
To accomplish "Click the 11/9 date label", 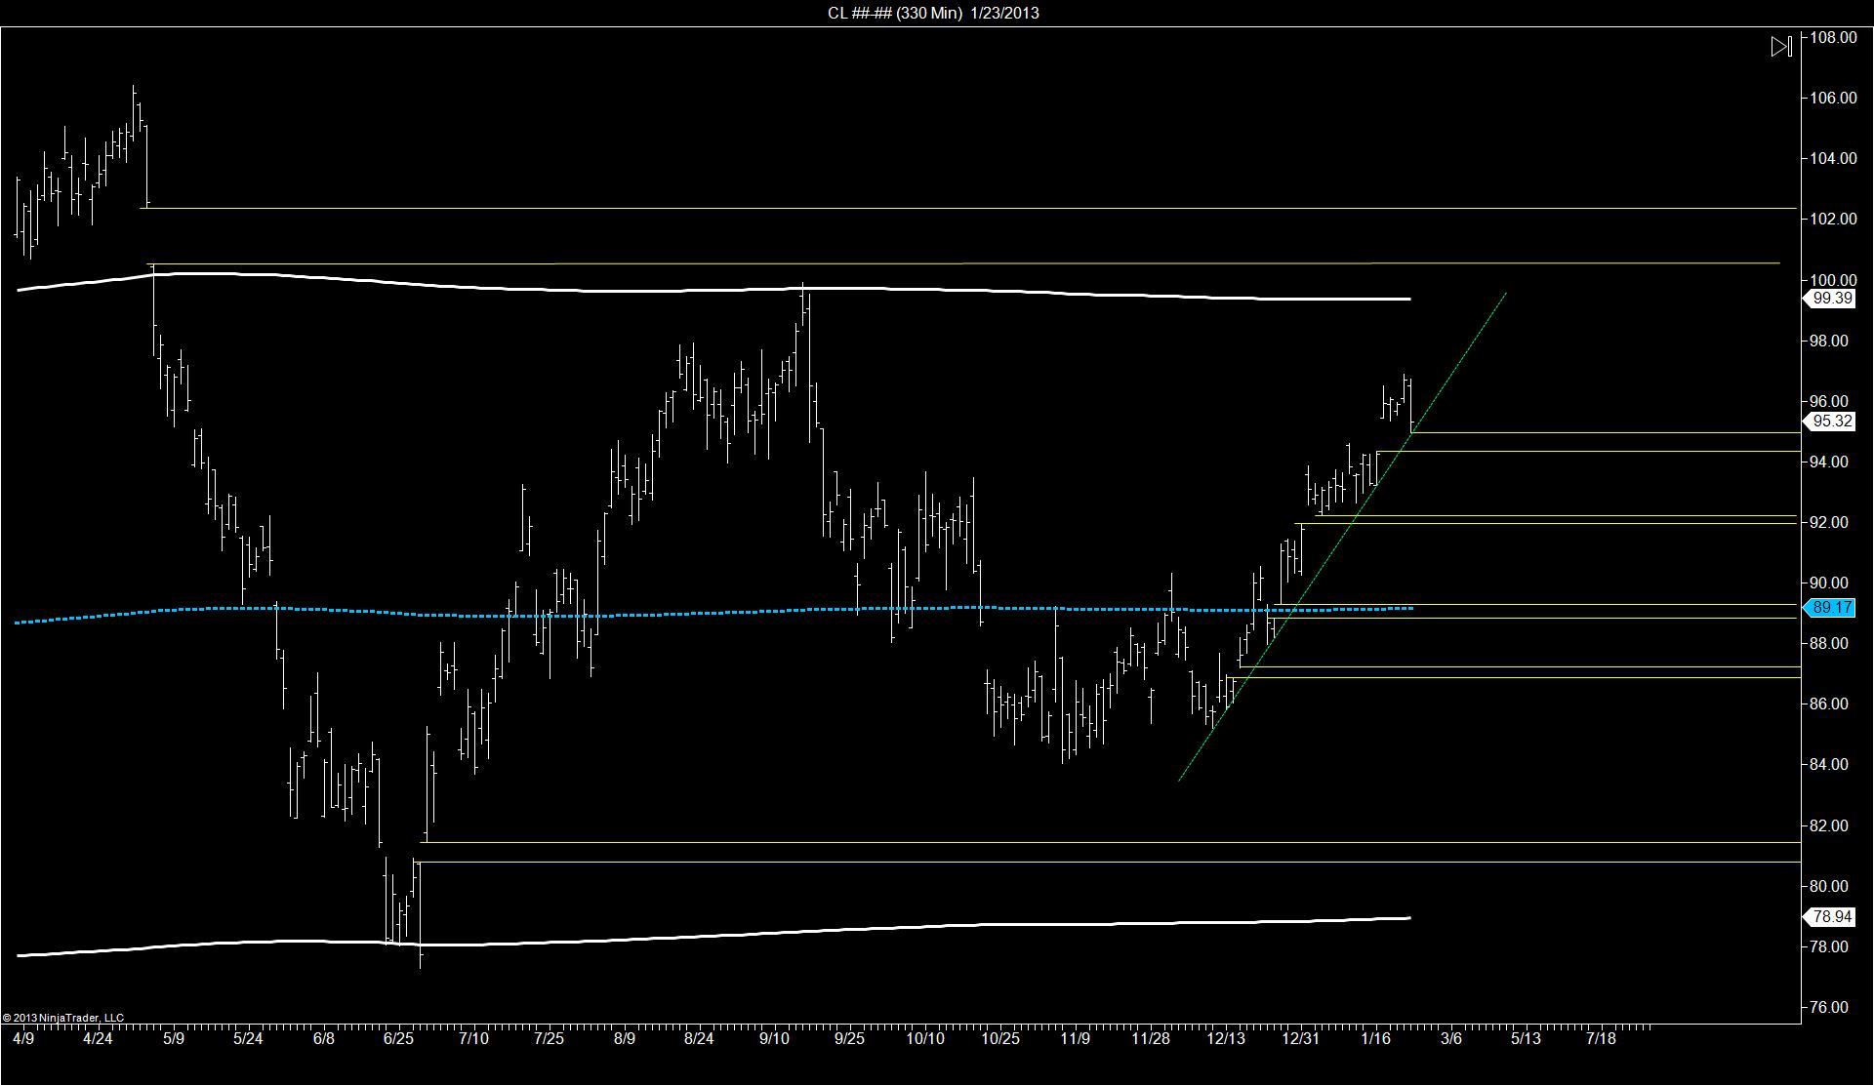I will [x=1075, y=1038].
